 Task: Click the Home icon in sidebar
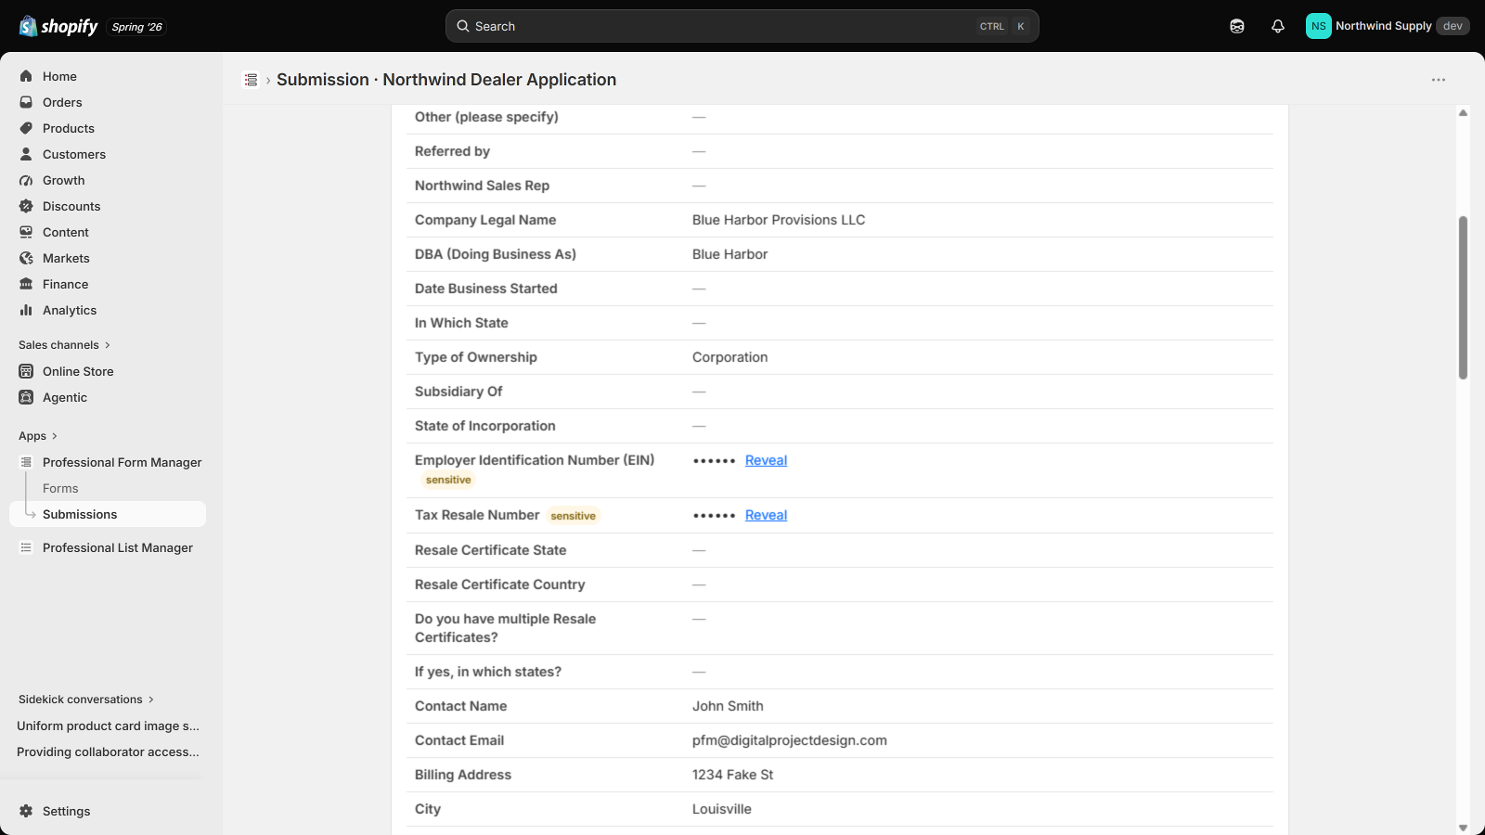(26, 76)
